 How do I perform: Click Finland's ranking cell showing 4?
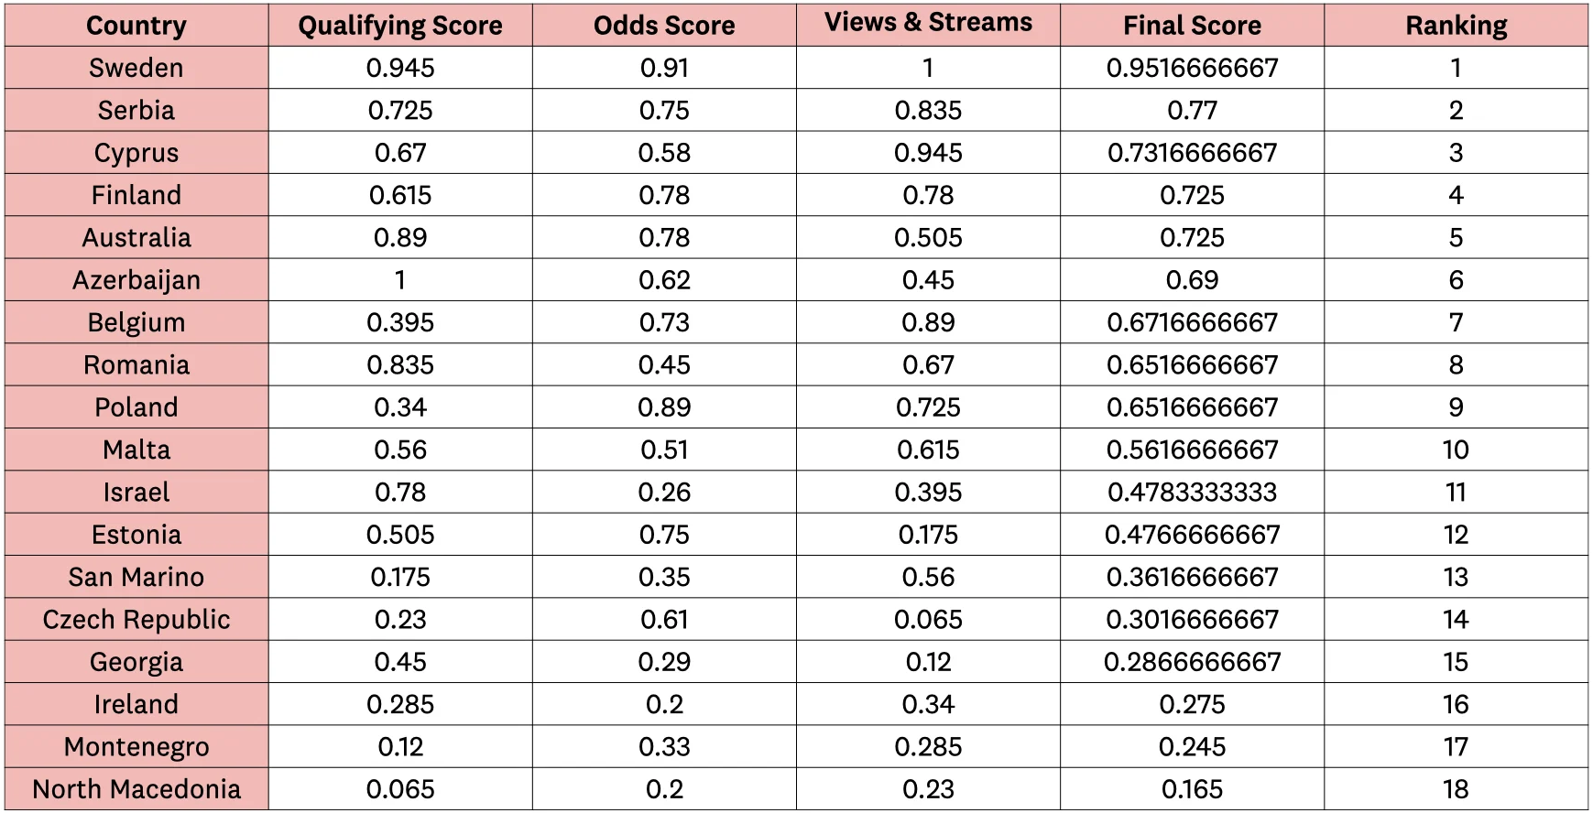tap(1456, 195)
